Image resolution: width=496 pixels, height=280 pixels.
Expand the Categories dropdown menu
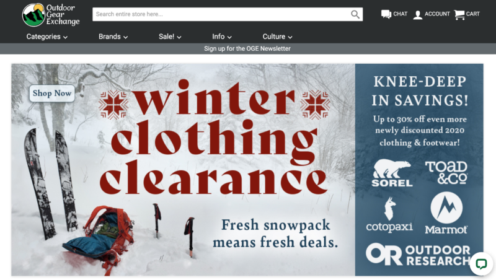[47, 37]
